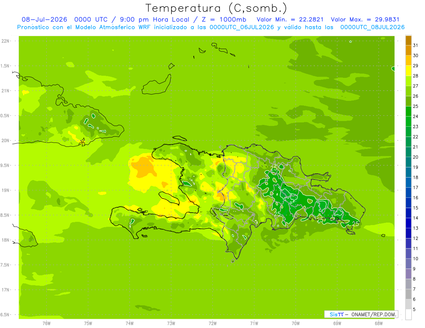The width and height of the screenshot is (425, 328).
Task: Select the '72W' longitude label
Action: tap(212, 323)
